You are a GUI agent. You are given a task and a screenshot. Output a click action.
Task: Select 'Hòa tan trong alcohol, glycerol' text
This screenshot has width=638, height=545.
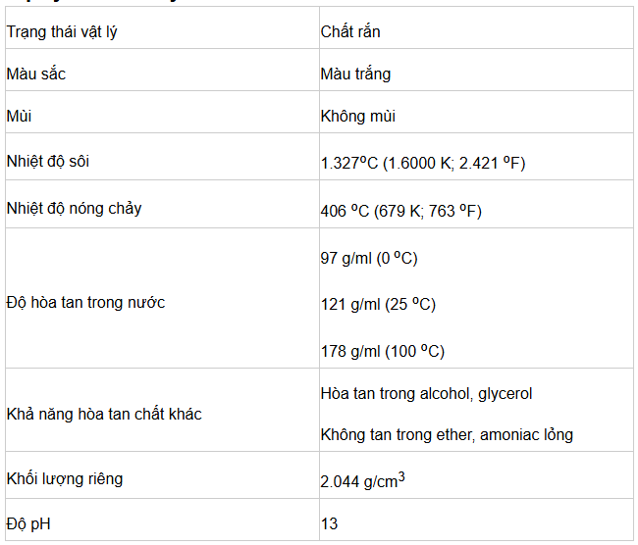[x=426, y=394]
